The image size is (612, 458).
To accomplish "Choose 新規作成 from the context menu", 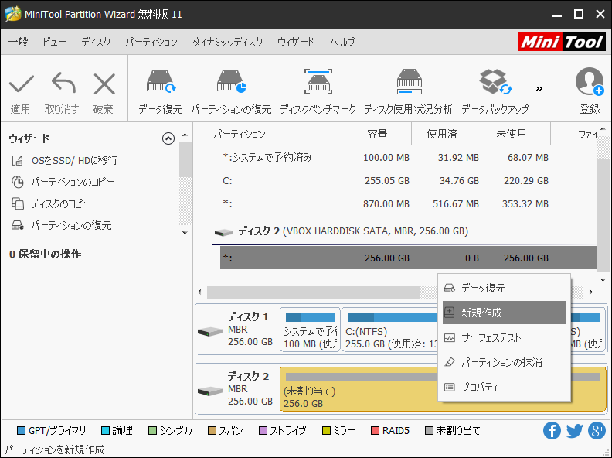I will tap(504, 313).
